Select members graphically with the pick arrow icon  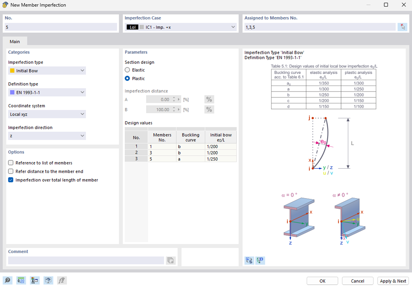point(402,27)
